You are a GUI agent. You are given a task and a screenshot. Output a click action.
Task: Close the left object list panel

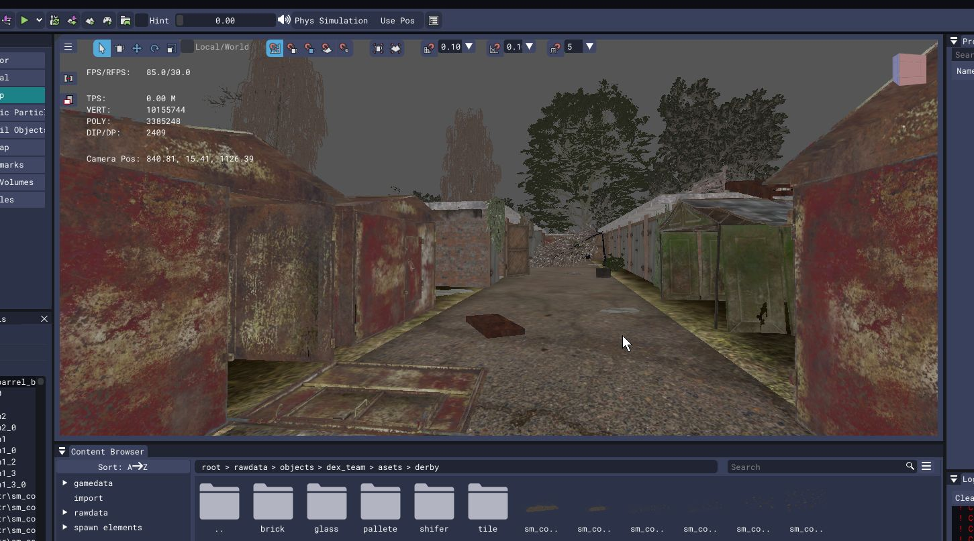coord(44,318)
